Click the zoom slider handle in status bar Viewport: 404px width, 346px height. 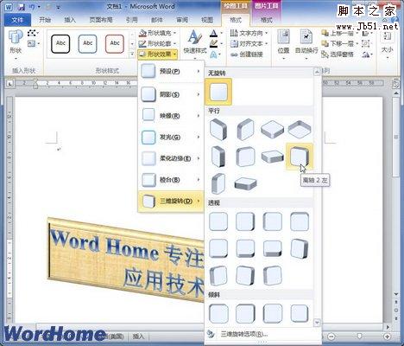tap(359, 336)
